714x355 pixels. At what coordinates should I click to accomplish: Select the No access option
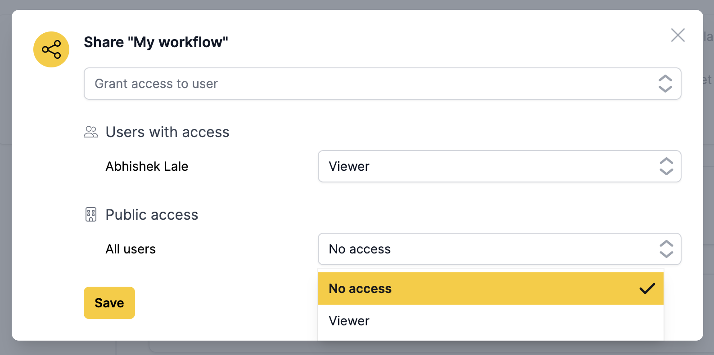[490, 288]
